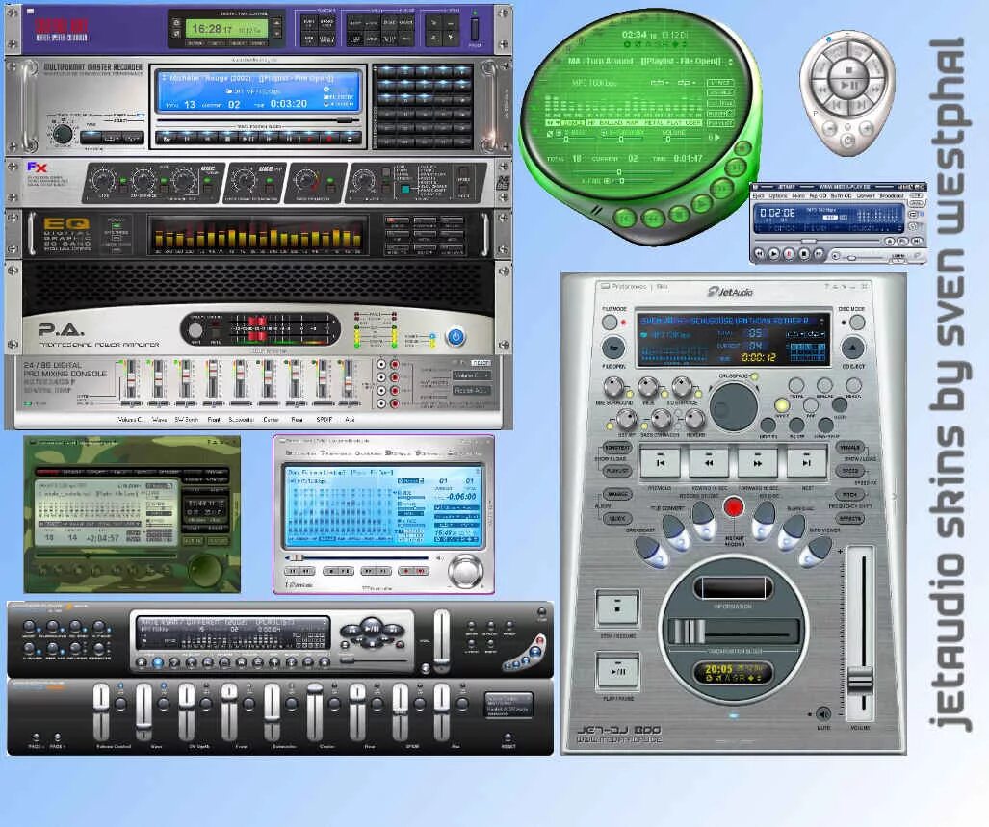Image resolution: width=989 pixels, height=827 pixels.
Task: Click the File Convert pedal button
Action: [x=674, y=531]
